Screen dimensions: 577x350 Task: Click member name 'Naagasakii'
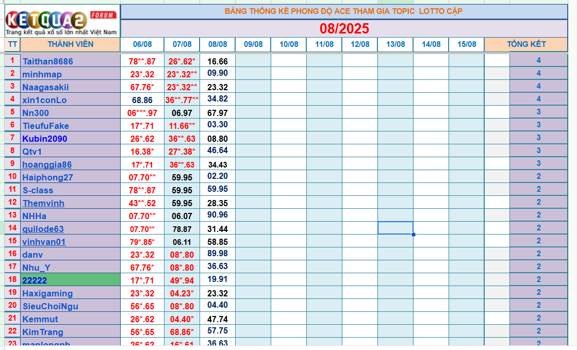pyautogui.click(x=45, y=87)
